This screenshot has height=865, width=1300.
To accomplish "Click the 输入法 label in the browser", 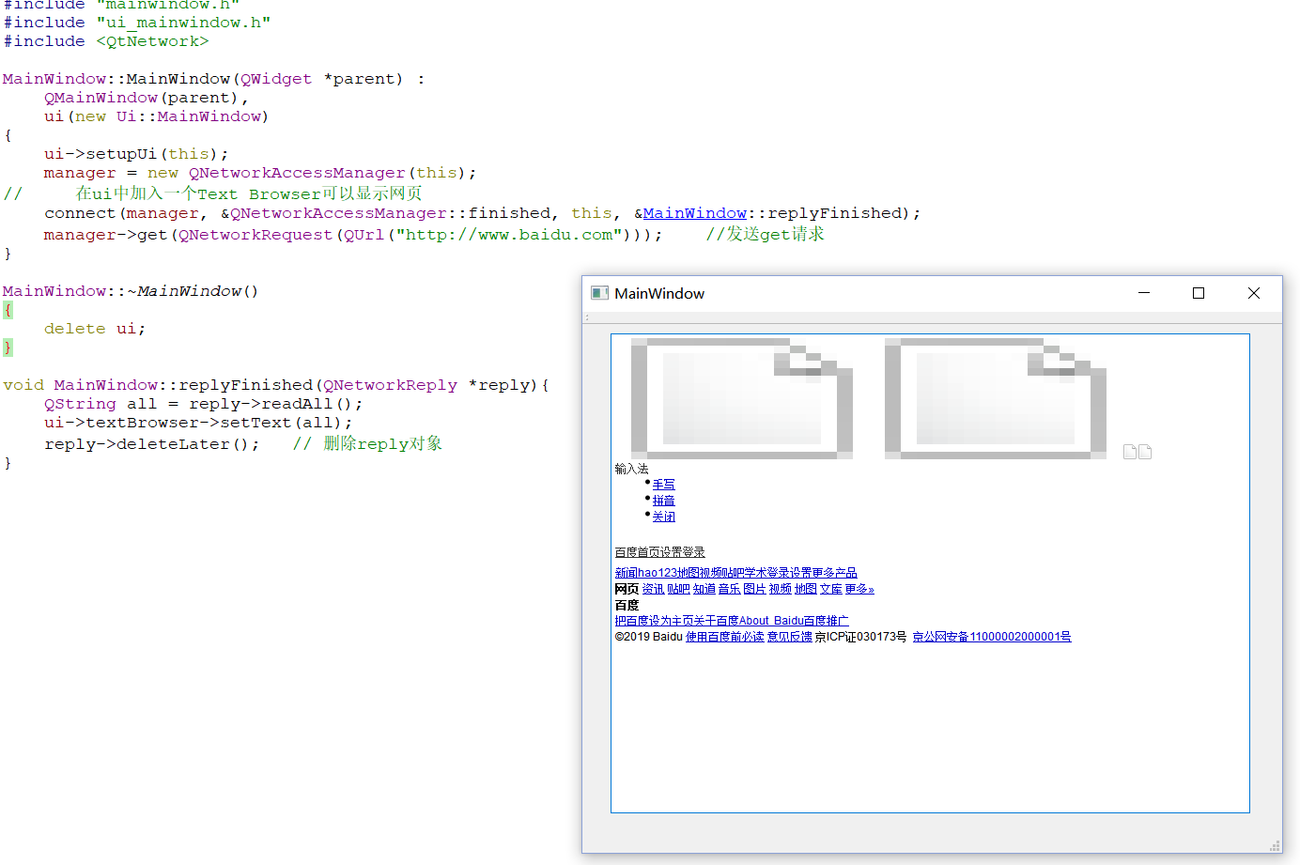I will [x=632, y=469].
